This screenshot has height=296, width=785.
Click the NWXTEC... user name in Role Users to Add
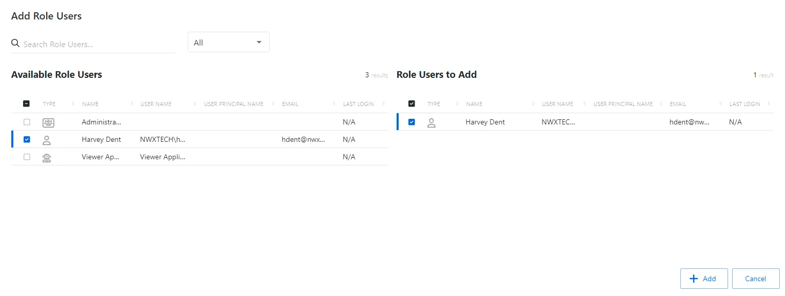pos(559,122)
